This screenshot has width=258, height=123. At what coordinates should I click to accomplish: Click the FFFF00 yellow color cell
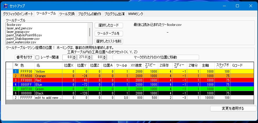click(27, 72)
